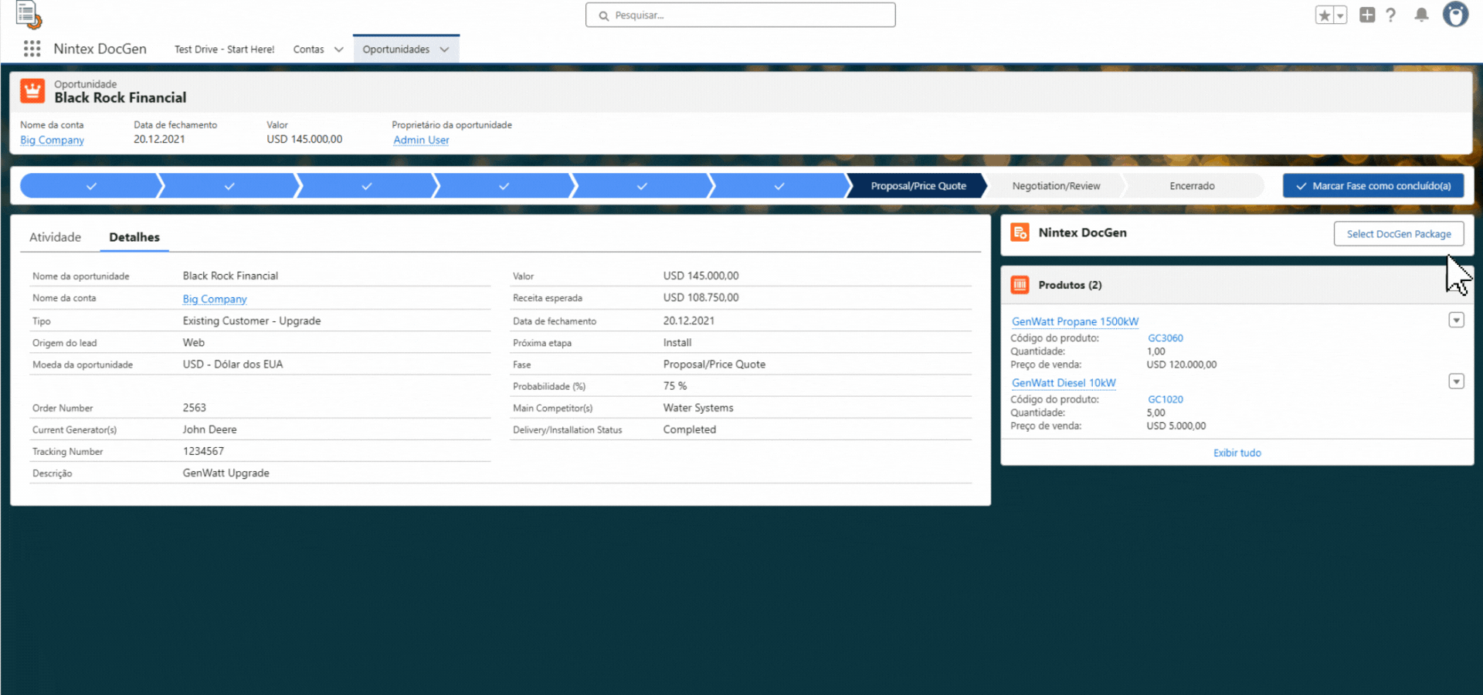Open Big Company link in details
The image size is (1483, 695).
click(x=215, y=299)
